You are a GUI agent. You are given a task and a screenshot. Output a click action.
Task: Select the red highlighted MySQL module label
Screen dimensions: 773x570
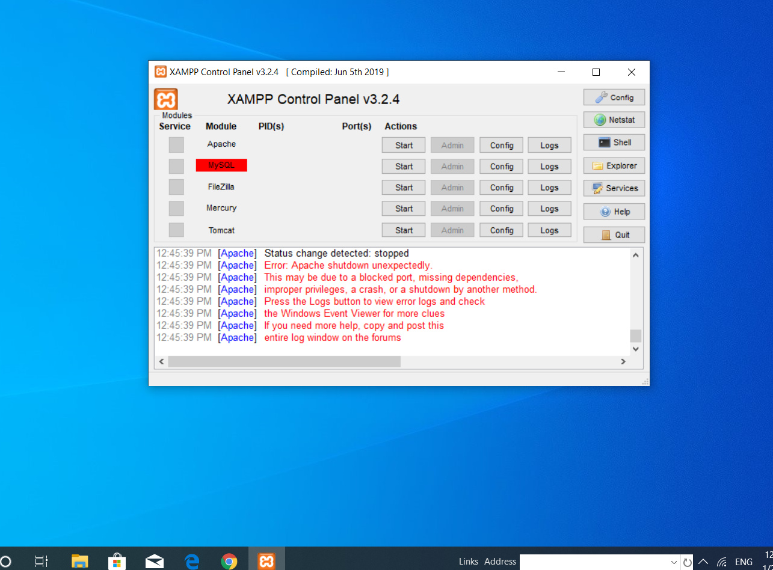coord(221,165)
